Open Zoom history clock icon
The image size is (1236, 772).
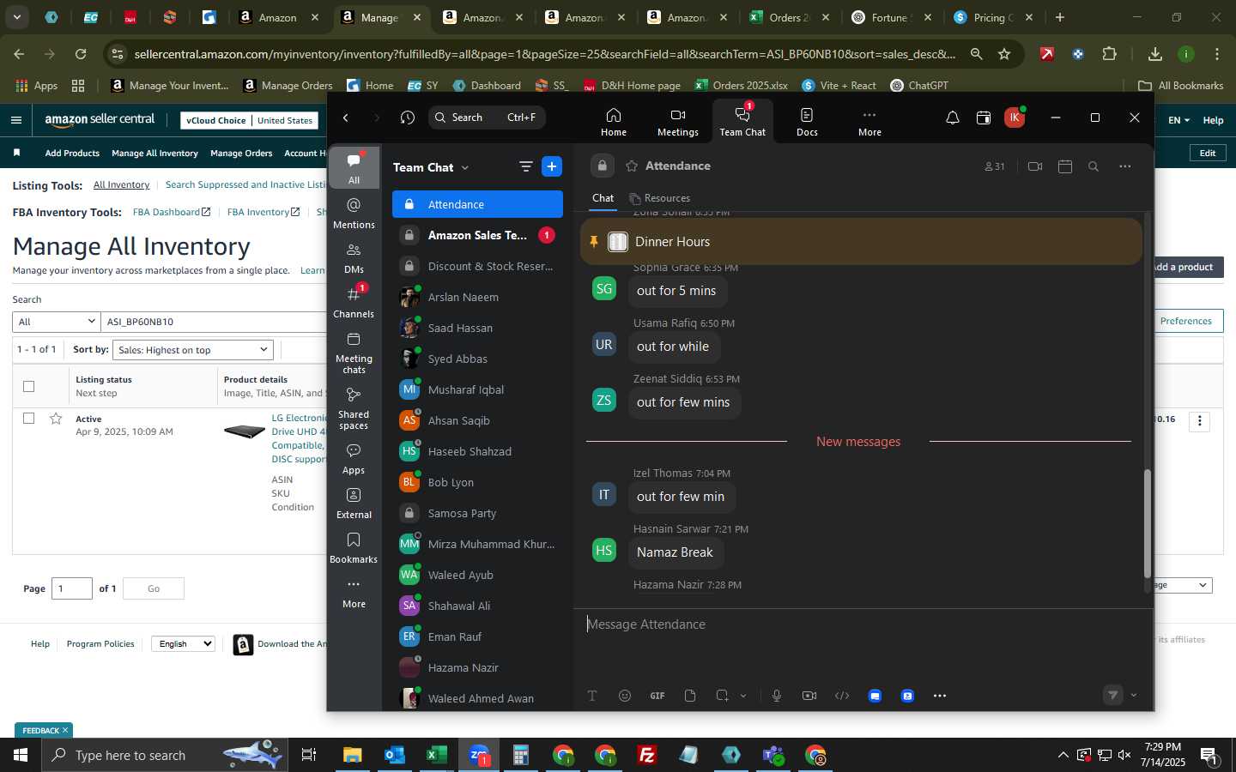point(408,118)
